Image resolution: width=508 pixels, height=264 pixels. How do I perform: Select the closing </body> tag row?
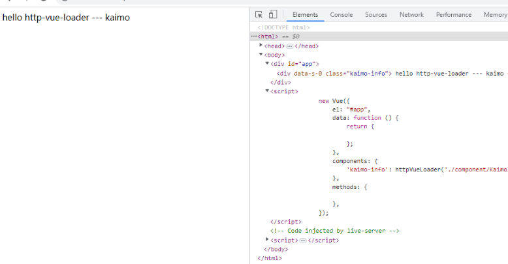[276, 249]
